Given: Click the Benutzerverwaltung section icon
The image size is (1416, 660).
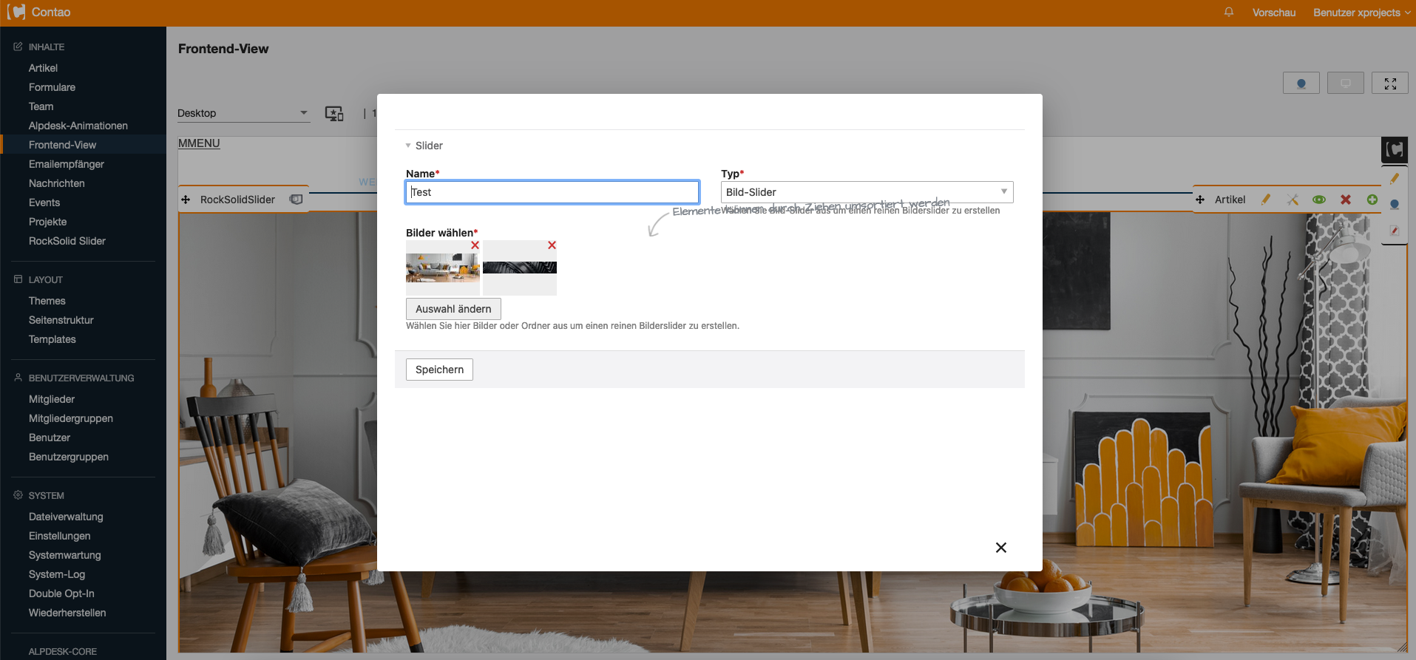Looking at the screenshot, I should pos(18,378).
